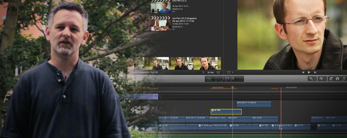This screenshot has height=138, width=347.
Task: Open the Music and Sound browser icon
Action: click(344, 79)
